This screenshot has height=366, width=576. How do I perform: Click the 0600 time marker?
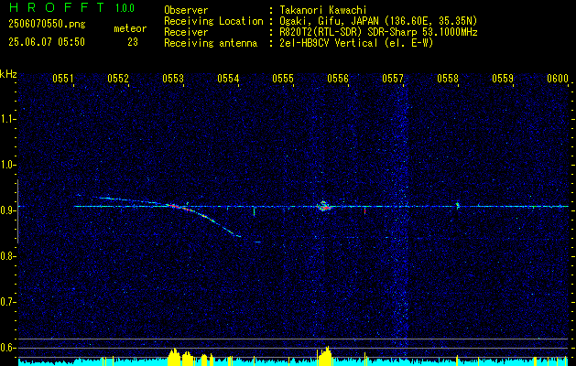pyautogui.click(x=558, y=78)
